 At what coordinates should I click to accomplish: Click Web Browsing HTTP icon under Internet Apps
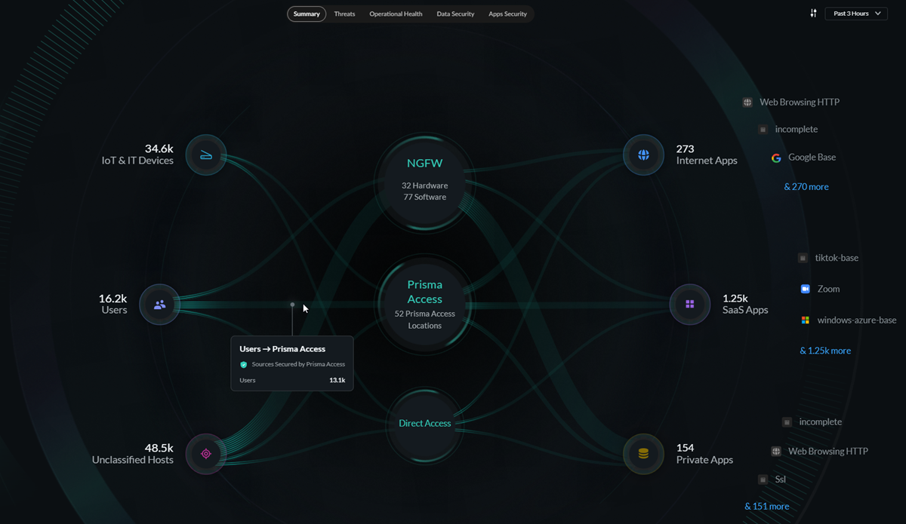tap(747, 103)
